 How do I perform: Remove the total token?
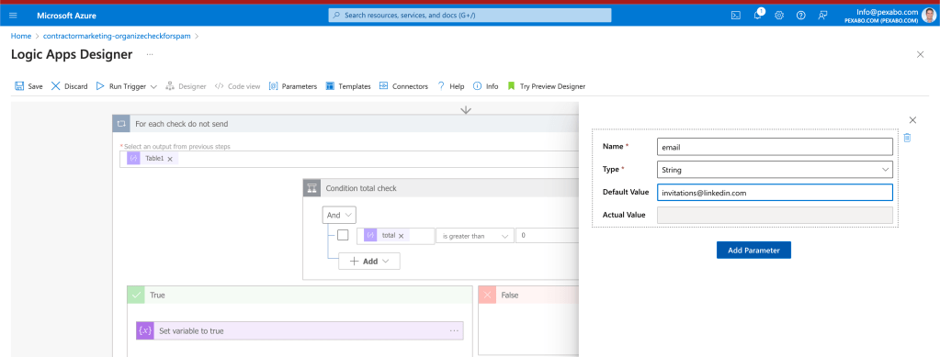coord(401,236)
